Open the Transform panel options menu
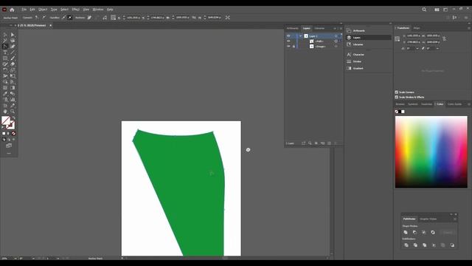Screen dimensions: 472x266 point(469,28)
